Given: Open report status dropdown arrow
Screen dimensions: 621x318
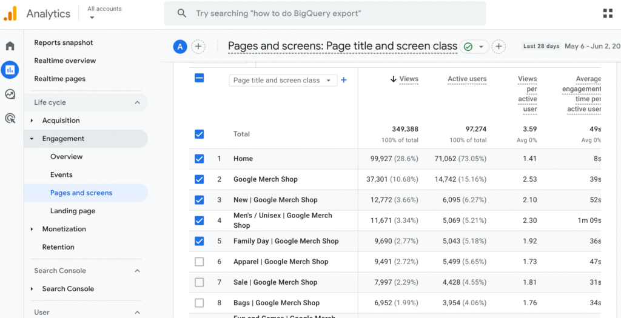Looking at the screenshot, I should click(x=481, y=47).
